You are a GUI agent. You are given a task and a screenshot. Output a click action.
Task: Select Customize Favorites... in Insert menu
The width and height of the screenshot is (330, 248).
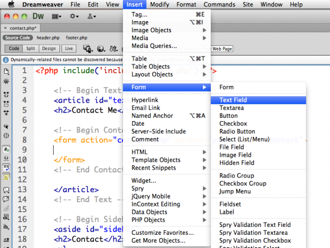(167, 232)
